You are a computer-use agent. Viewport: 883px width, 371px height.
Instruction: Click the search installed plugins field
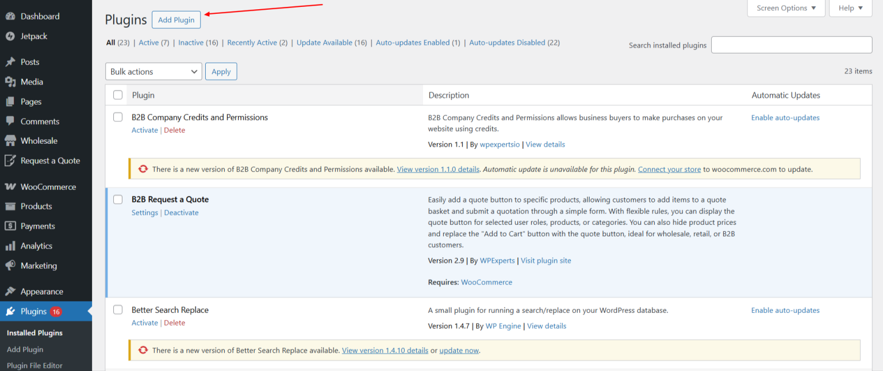pos(792,44)
